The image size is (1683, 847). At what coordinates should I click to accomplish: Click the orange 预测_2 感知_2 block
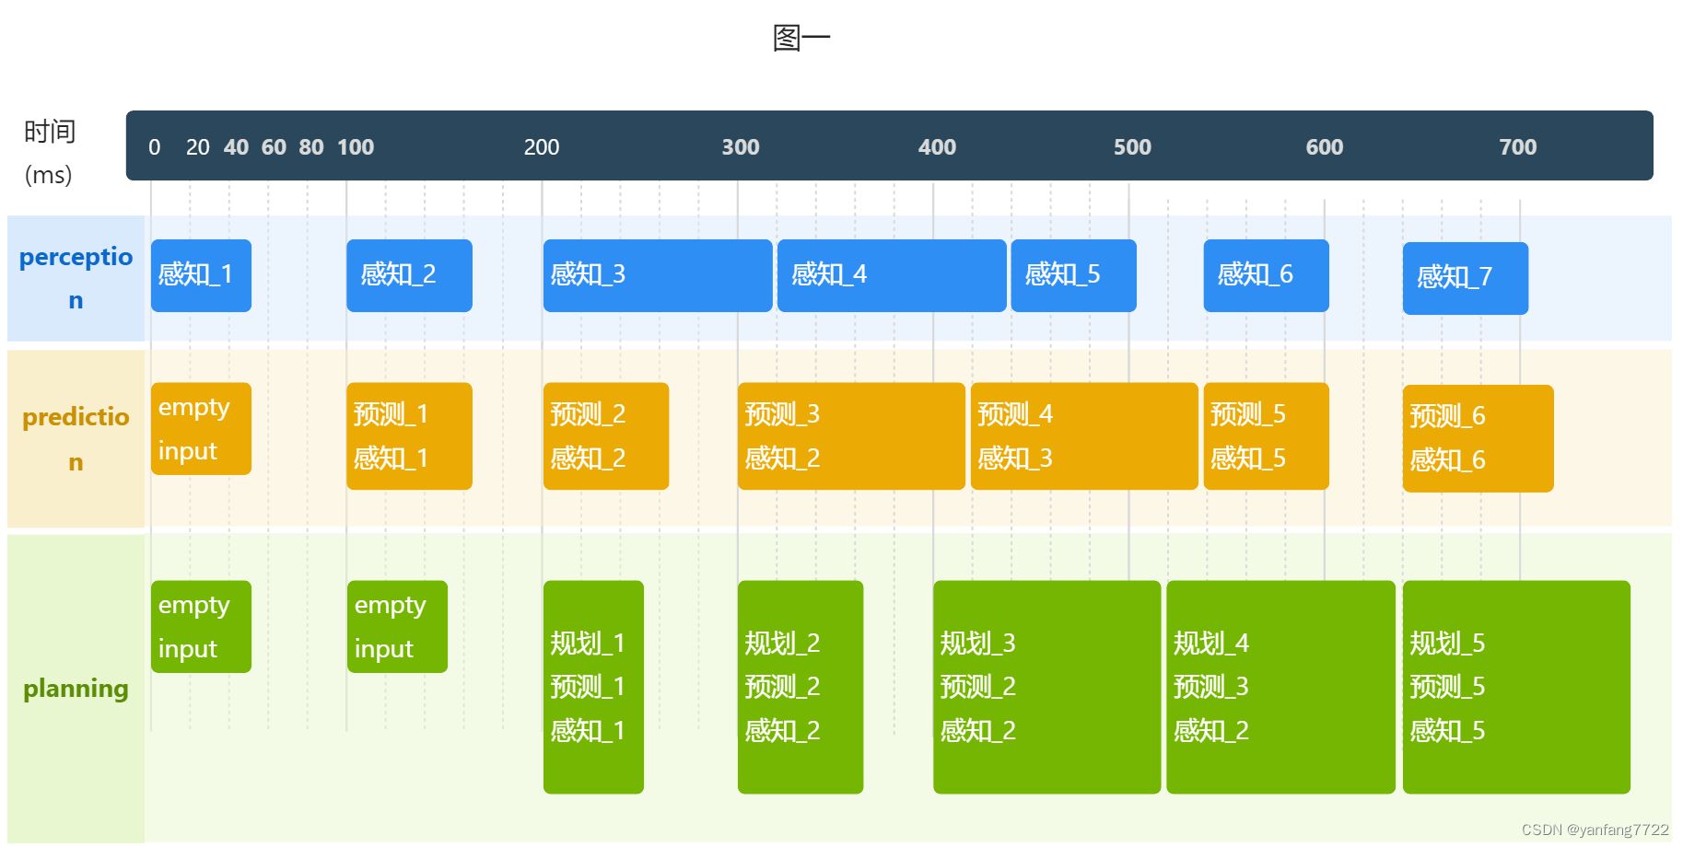point(606,436)
